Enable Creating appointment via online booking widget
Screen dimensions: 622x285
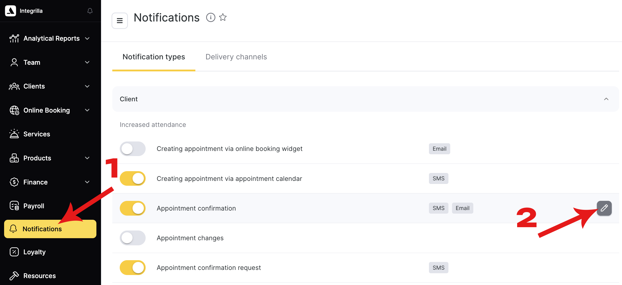tap(133, 149)
